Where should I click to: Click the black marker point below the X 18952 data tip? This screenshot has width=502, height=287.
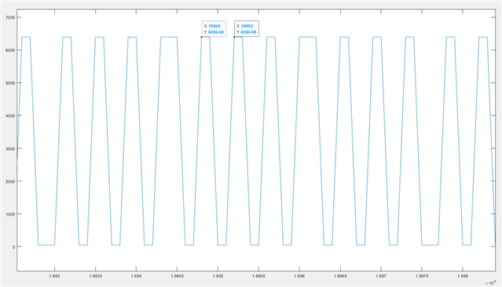coord(234,37)
